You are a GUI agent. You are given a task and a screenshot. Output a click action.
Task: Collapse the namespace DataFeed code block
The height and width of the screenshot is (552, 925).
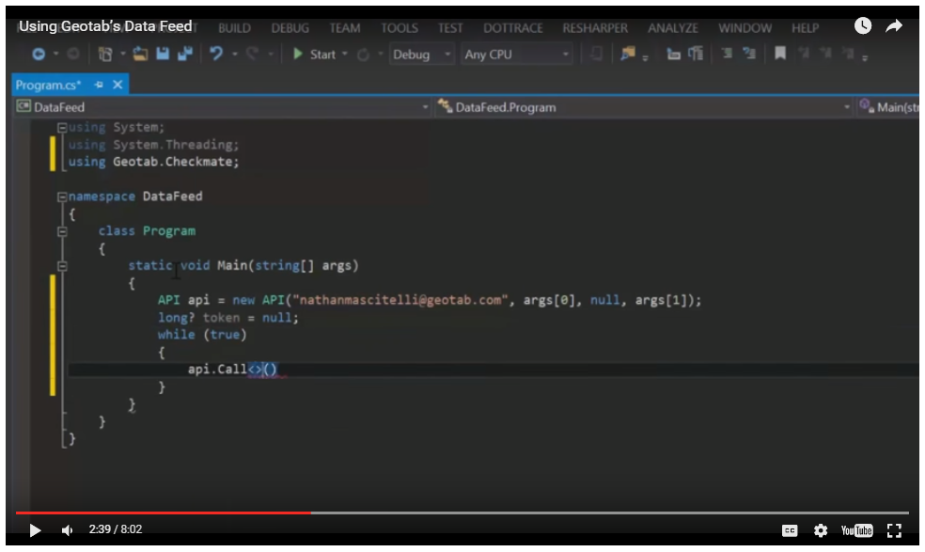62,197
